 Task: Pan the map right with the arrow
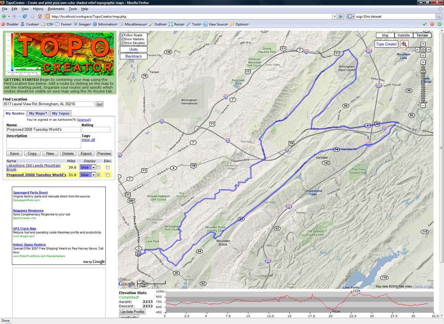428,49
